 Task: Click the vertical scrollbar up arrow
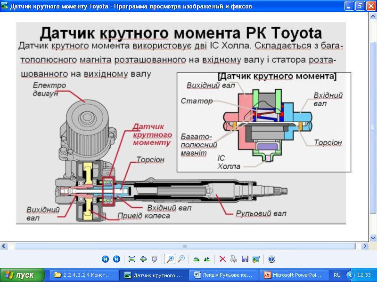pos(373,16)
